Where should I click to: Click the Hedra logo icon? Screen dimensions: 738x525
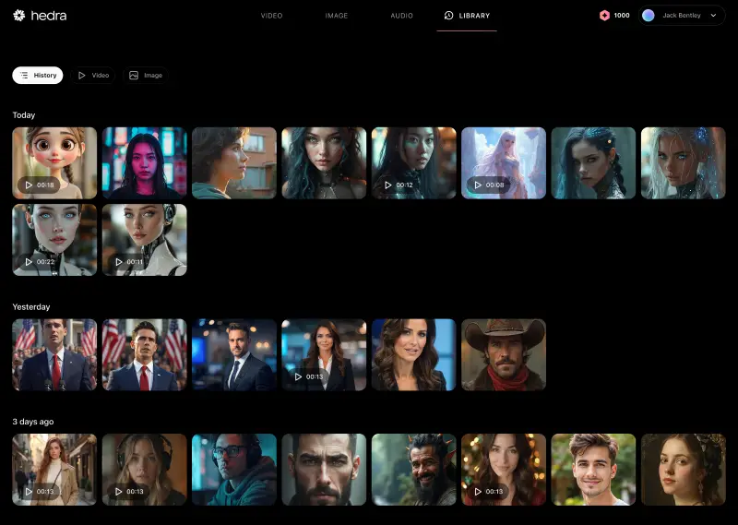[x=18, y=16]
